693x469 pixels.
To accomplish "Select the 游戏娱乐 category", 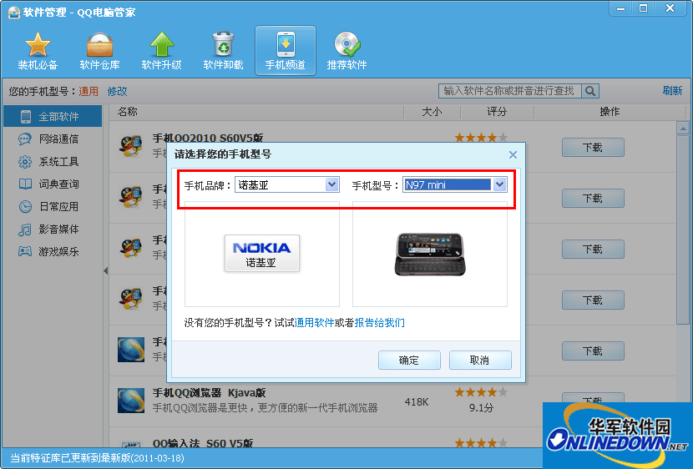I will coord(53,252).
